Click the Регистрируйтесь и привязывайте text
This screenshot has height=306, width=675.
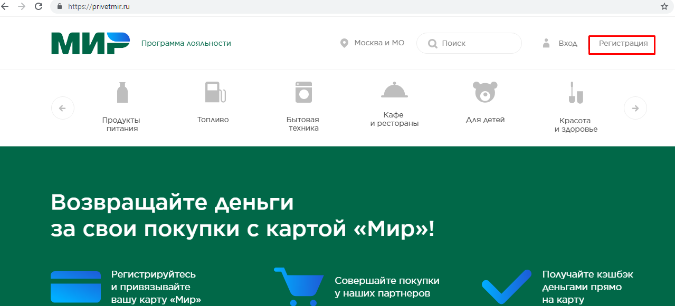click(156, 288)
